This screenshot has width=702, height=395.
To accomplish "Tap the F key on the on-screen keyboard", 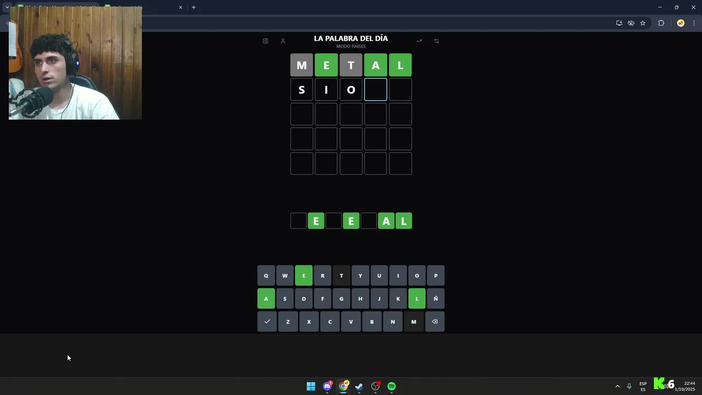I will 322,298.
